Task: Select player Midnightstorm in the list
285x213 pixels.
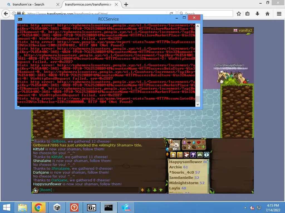Action: (x=184, y=183)
